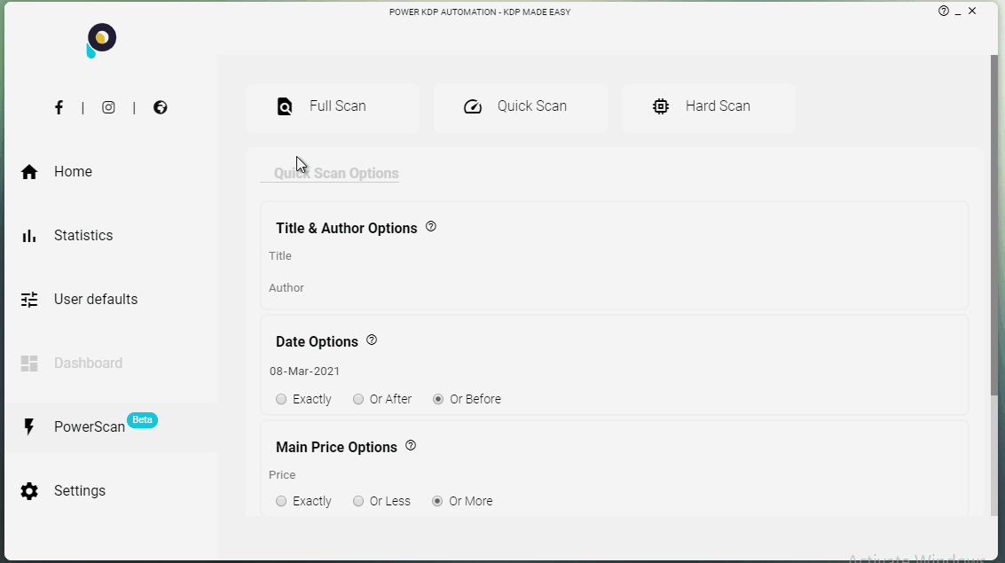Select date Or After radio button
Viewport: 1005px width, 563px height.
(358, 399)
